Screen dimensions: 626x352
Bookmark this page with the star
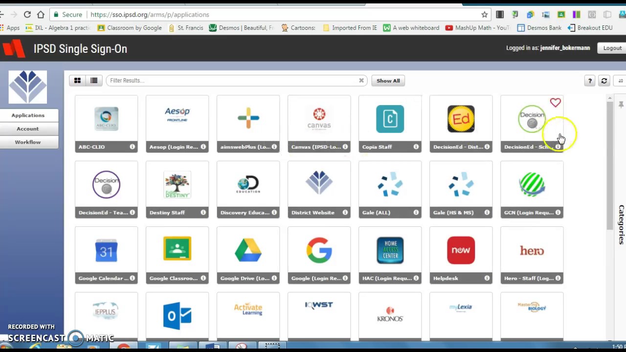pyautogui.click(x=484, y=15)
